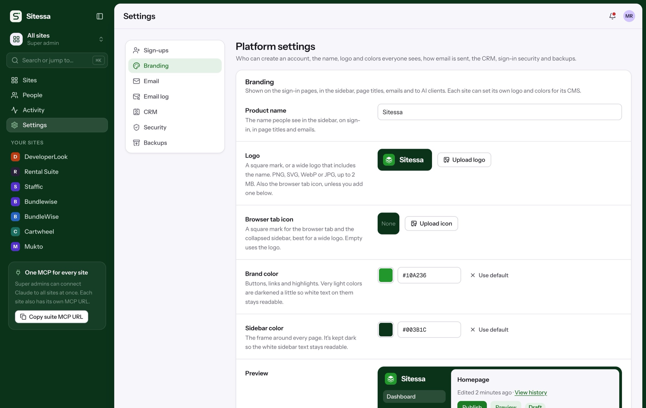
Task: Click the Backups archive icon
Action: [136, 143]
